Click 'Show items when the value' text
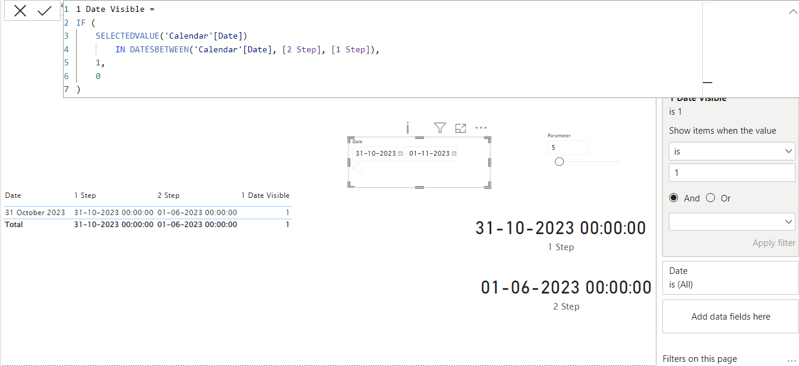The width and height of the screenshot is (799, 366). point(722,131)
